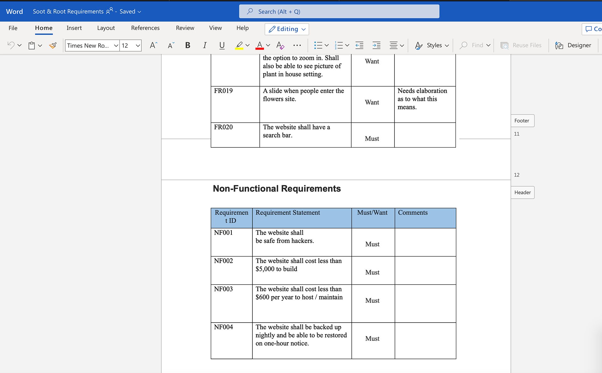
Task: Click the Clear Formatting icon
Action: [x=280, y=45]
